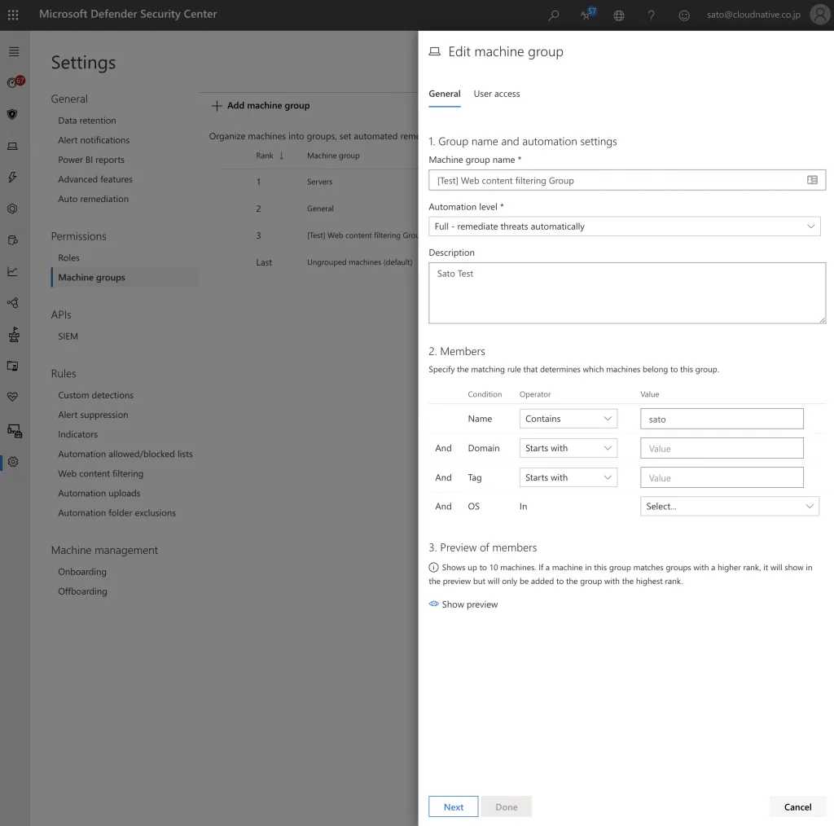The width and height of the screenshot is (834, 826).
Task: Open the help question mark icon
Action: click(x=651, y=15)
